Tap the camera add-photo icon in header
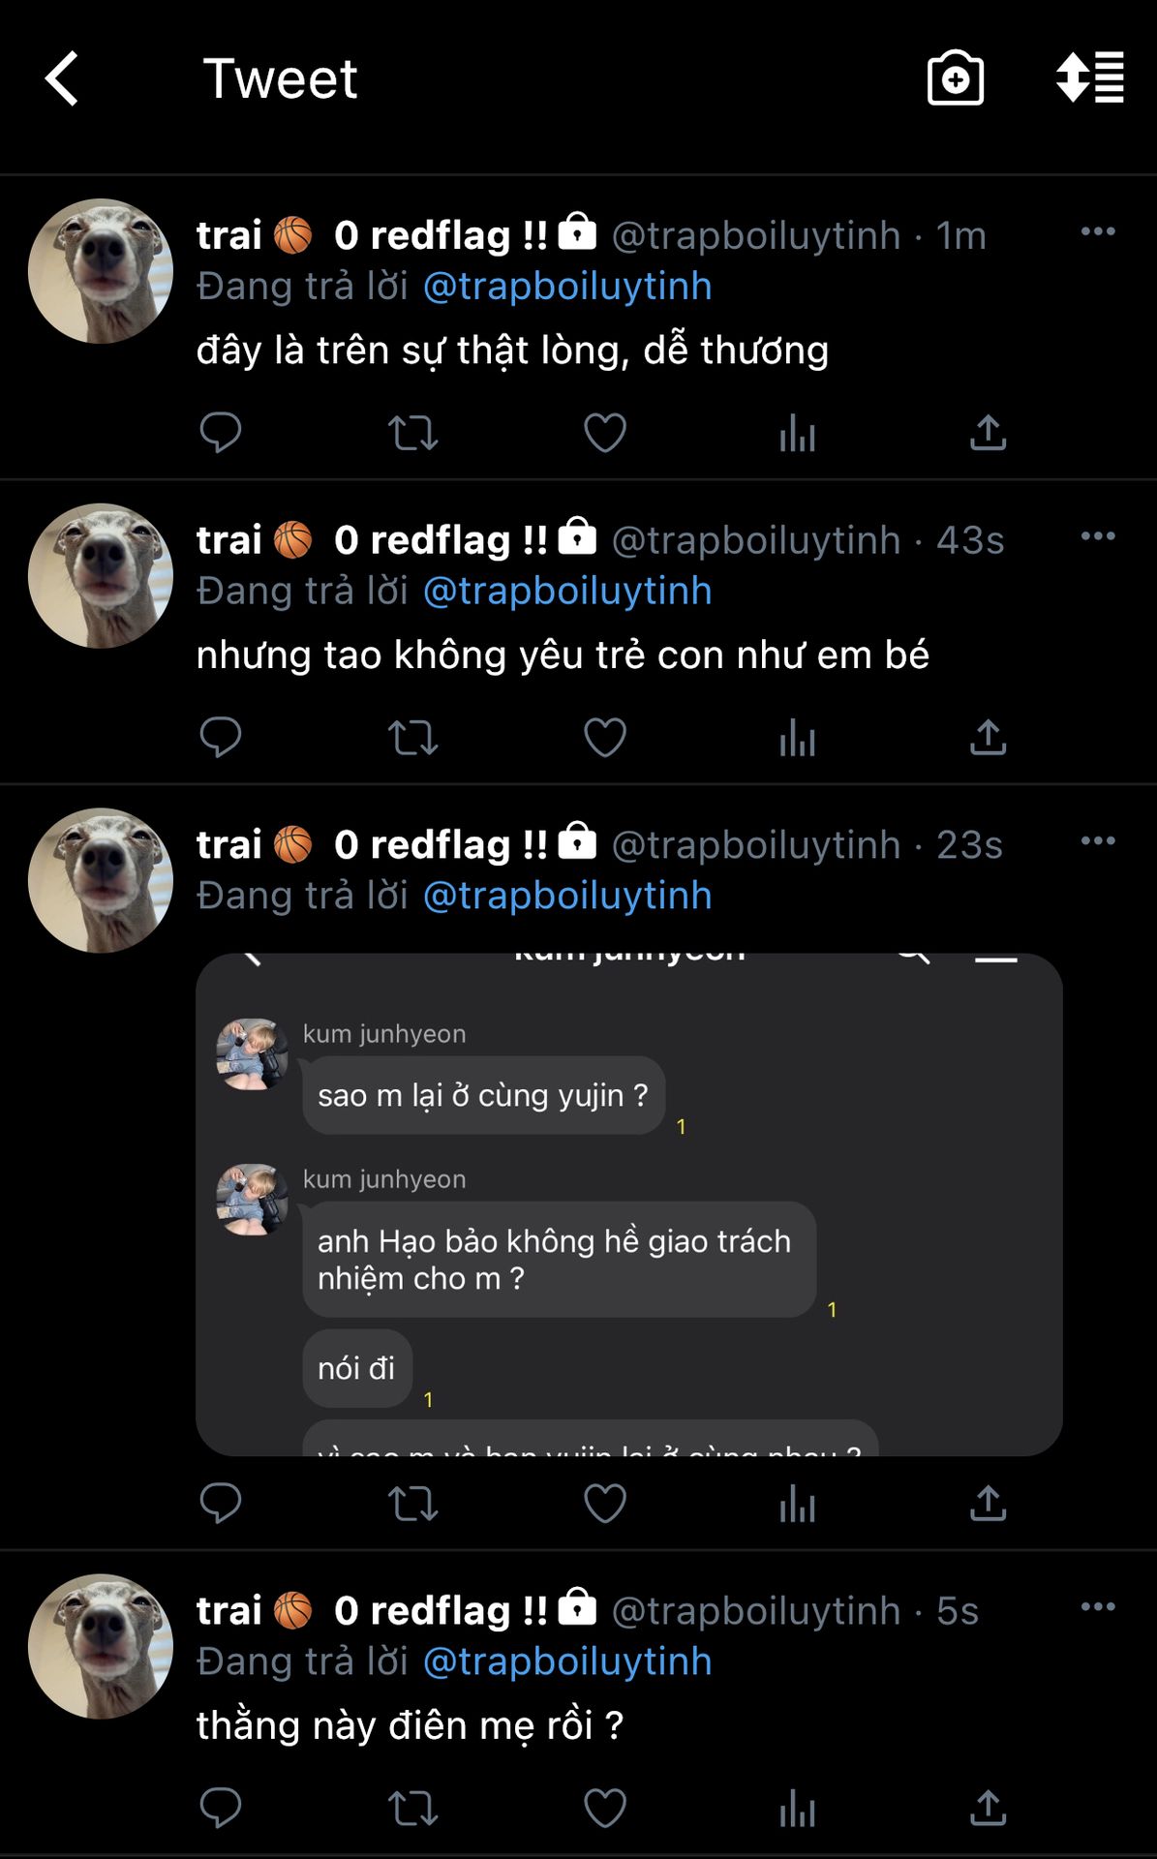 [955, 78]
